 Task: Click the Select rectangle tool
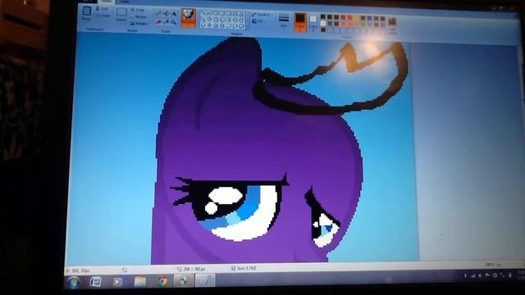tap(121, 12)
